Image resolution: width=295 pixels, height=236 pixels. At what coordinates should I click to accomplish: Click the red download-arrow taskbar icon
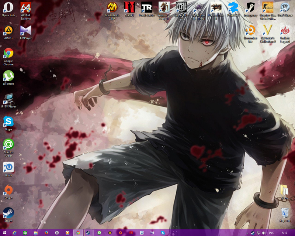(x=131, y=233)
